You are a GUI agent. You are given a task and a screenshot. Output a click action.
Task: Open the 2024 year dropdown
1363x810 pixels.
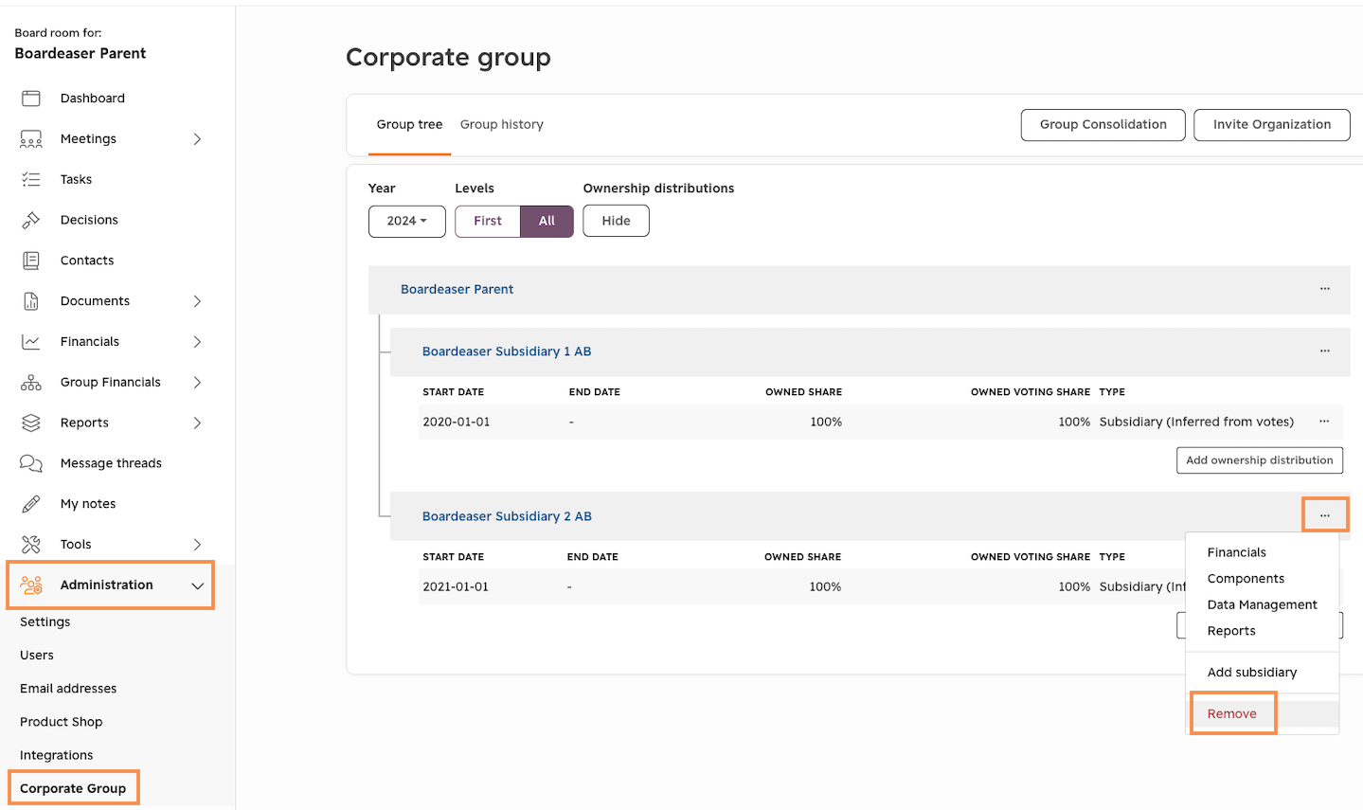pyautogui.click(x=407, y=221)
